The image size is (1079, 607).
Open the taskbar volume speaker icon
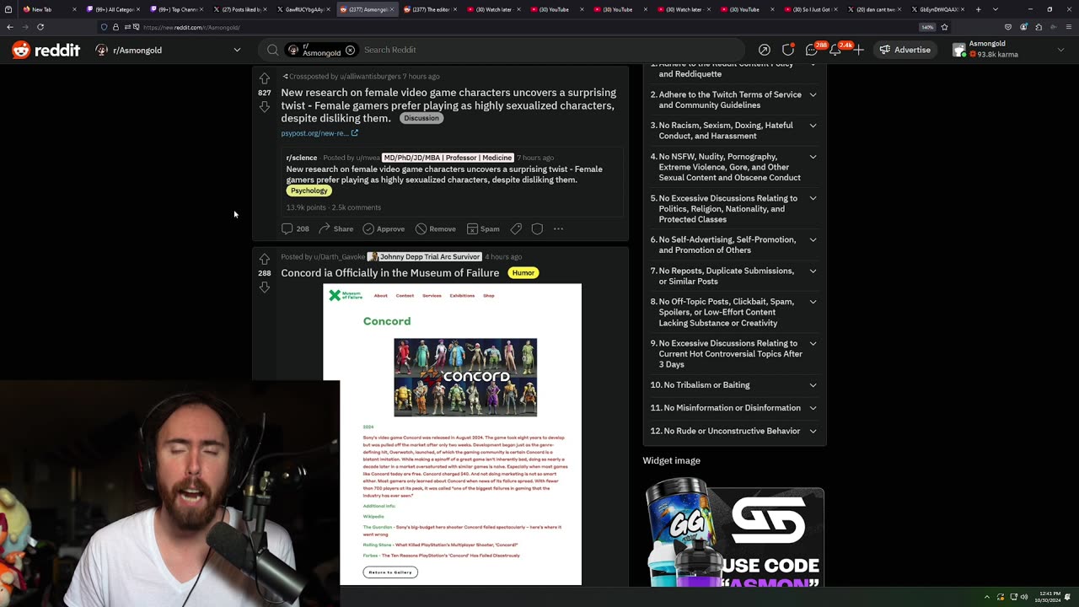[1024, 597]
